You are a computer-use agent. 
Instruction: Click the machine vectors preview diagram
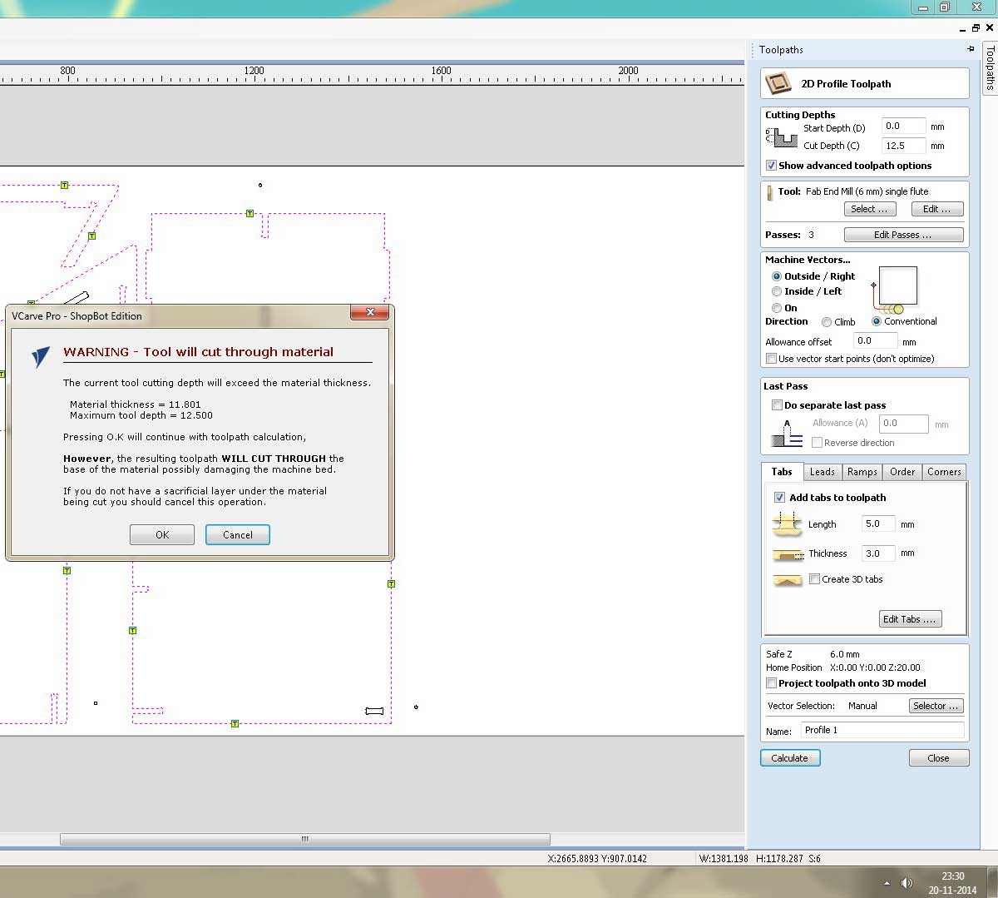pos(895,290)
